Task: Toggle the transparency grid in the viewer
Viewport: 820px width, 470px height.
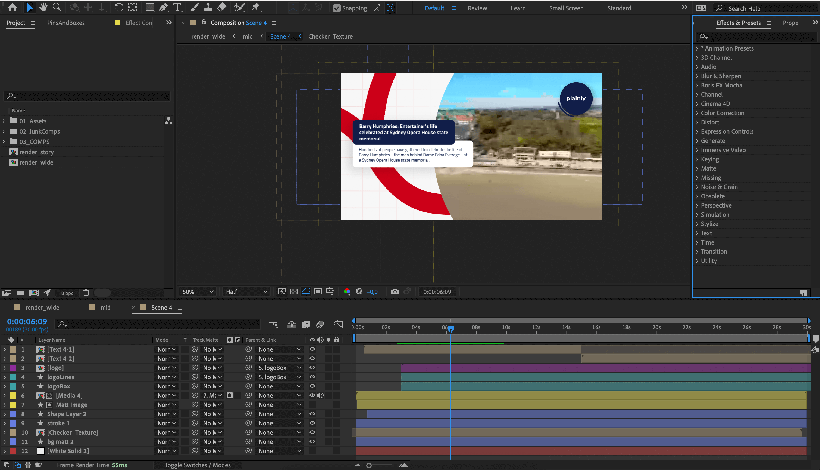Action: coord(294,292)
